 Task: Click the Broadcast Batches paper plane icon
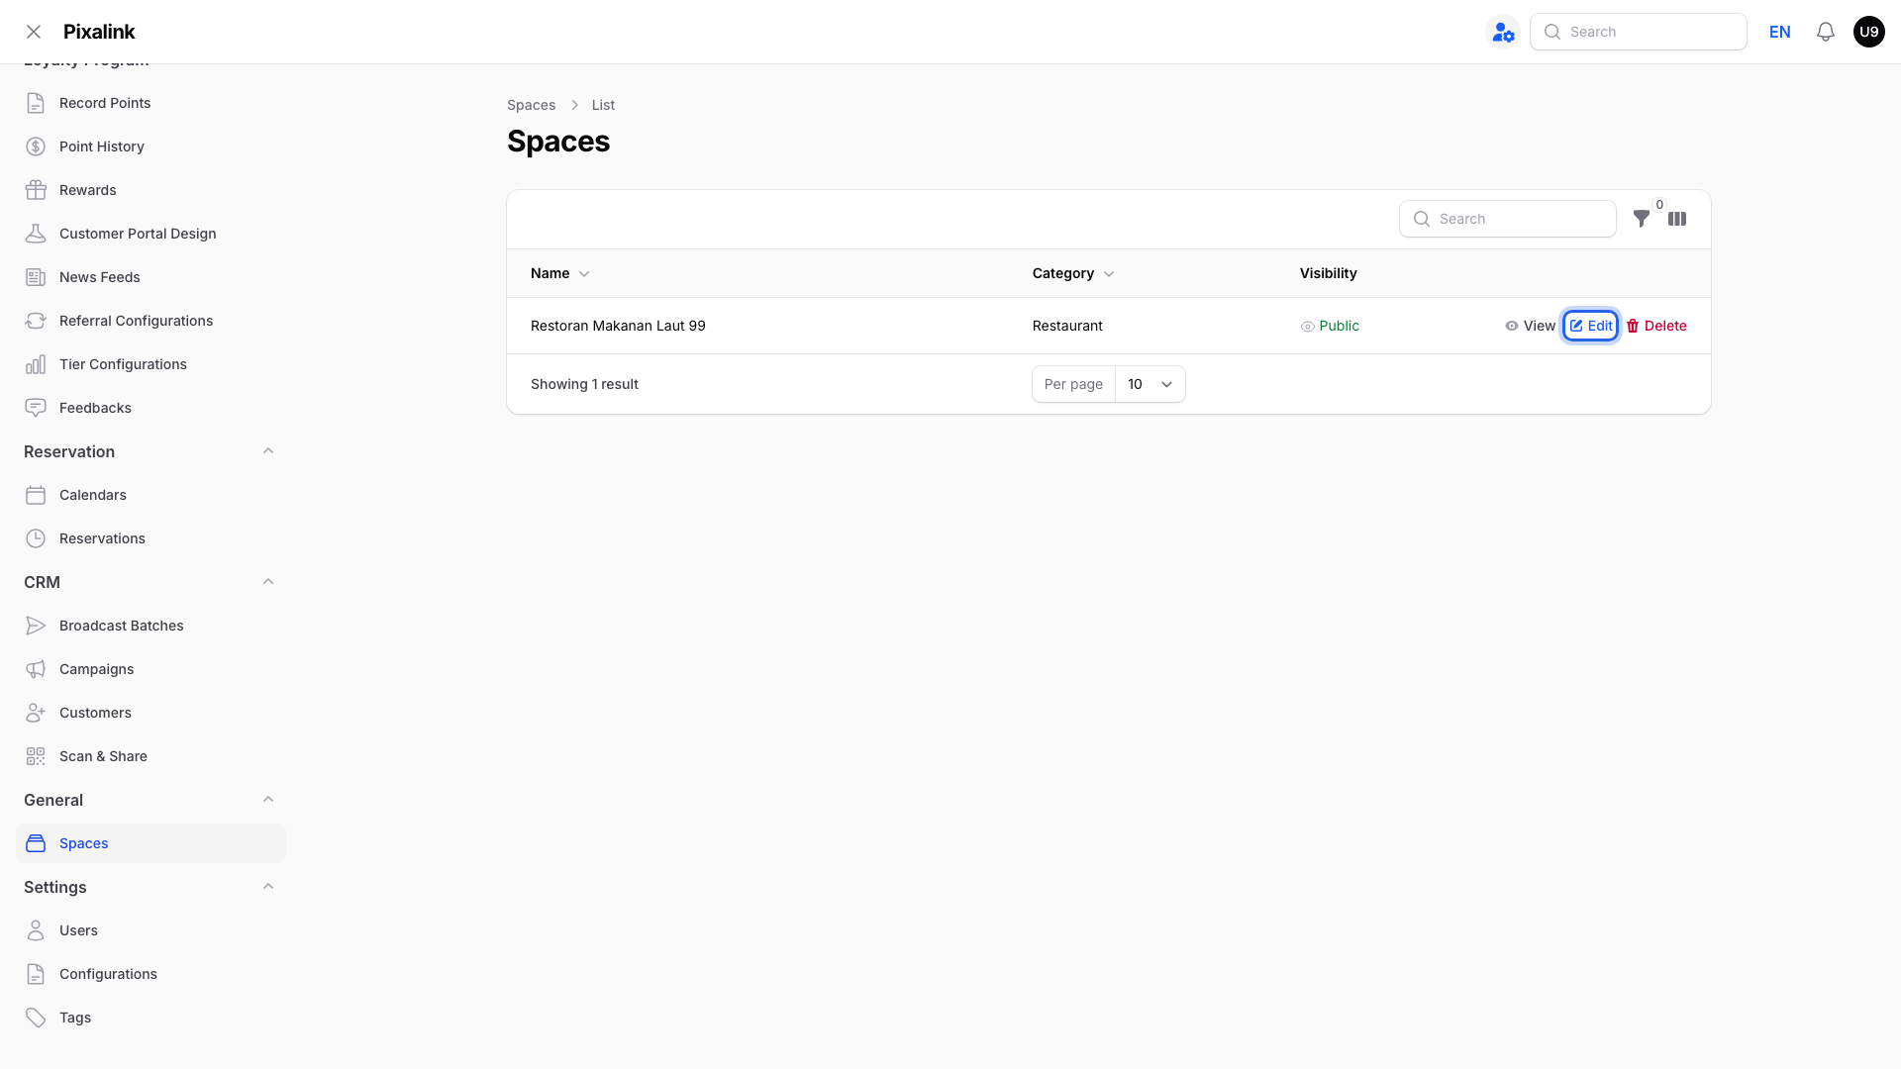pos(36,626)
